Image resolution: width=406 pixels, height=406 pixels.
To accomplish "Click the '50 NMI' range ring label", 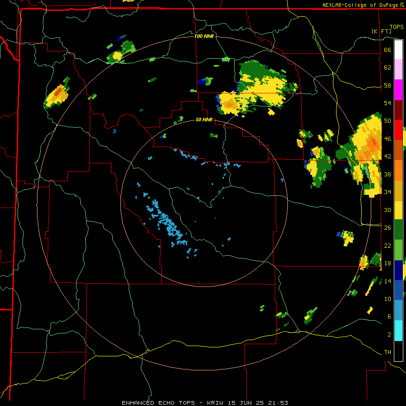I will click(204, 120).
